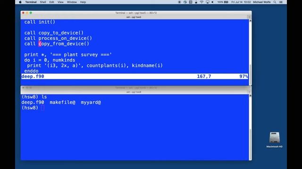This screenshot has height=169, width=302.
Task: Click the square menu bar status icon
Action: pos(191,2)
